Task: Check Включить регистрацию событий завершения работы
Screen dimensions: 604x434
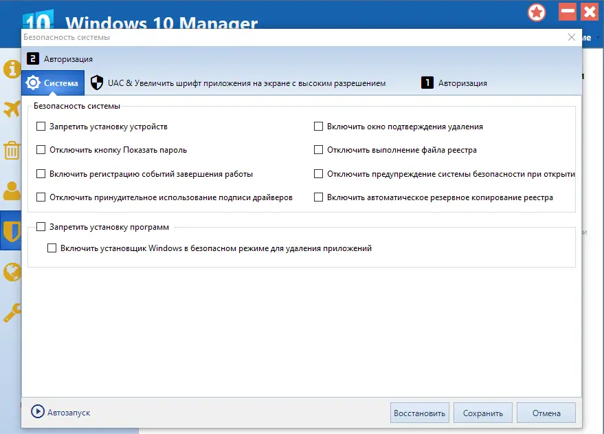Action: (41, 174)
